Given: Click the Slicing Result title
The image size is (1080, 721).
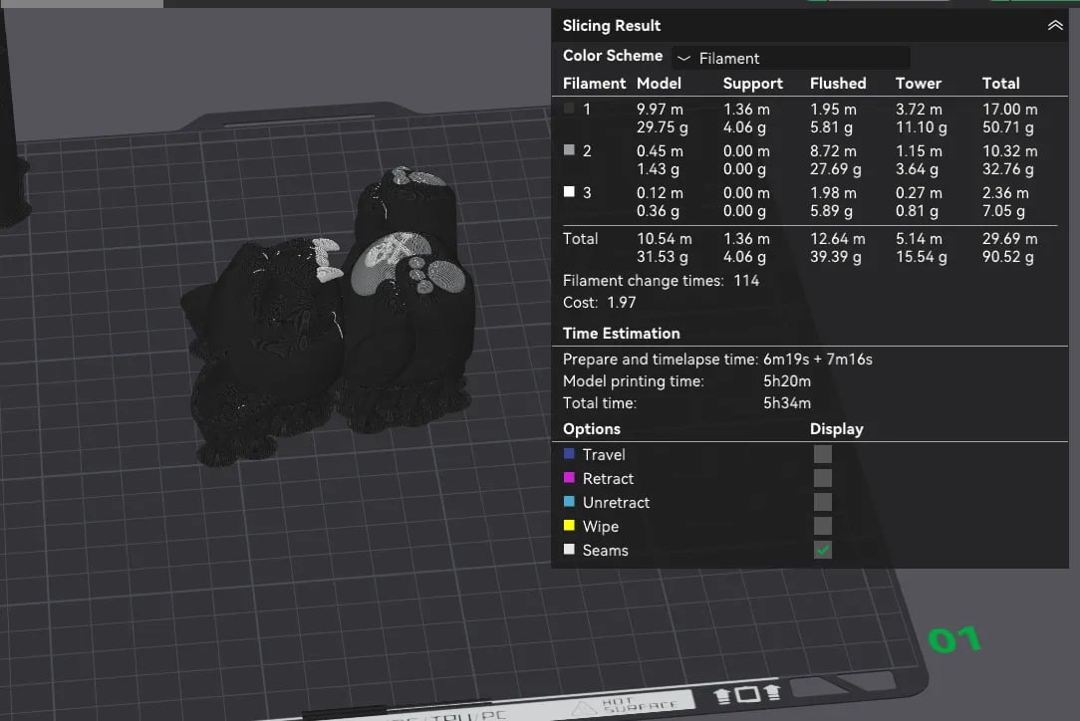Looking at the screenshot, I should tap(611, 26).
